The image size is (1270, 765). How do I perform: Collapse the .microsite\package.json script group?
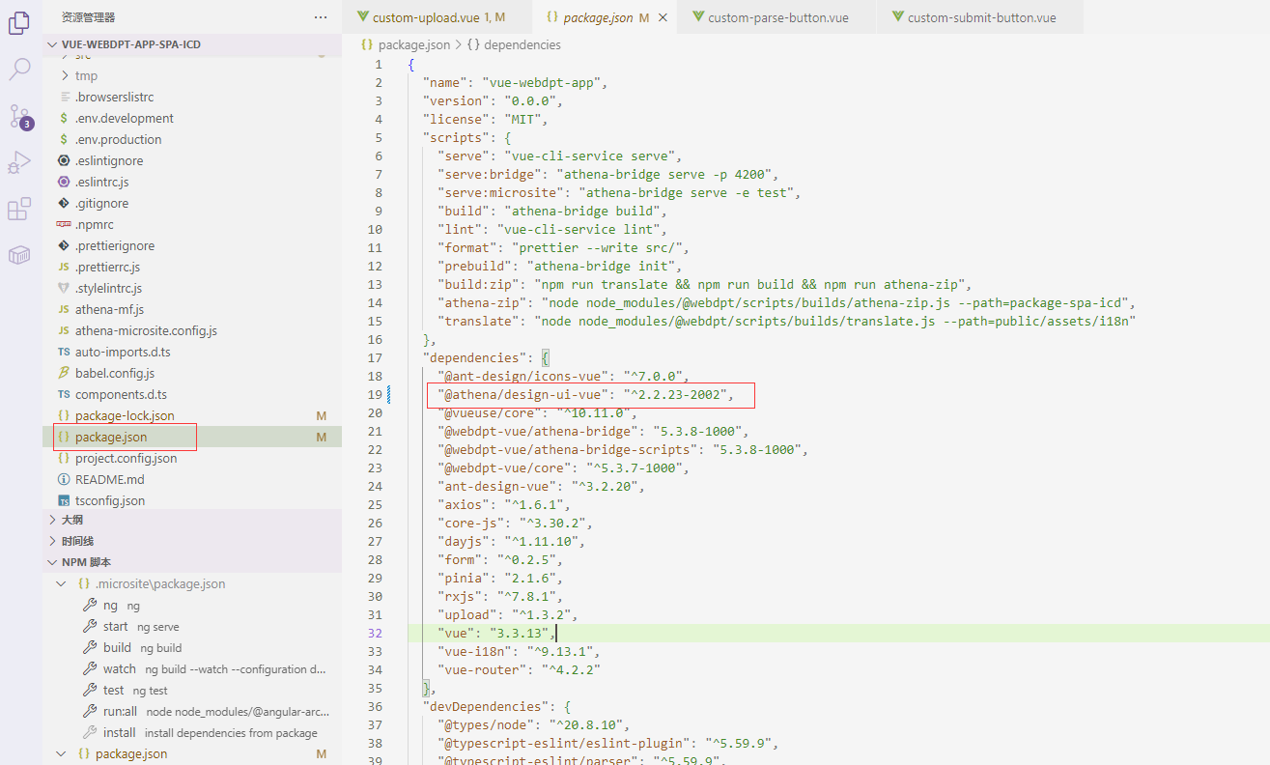click(62, 584)
